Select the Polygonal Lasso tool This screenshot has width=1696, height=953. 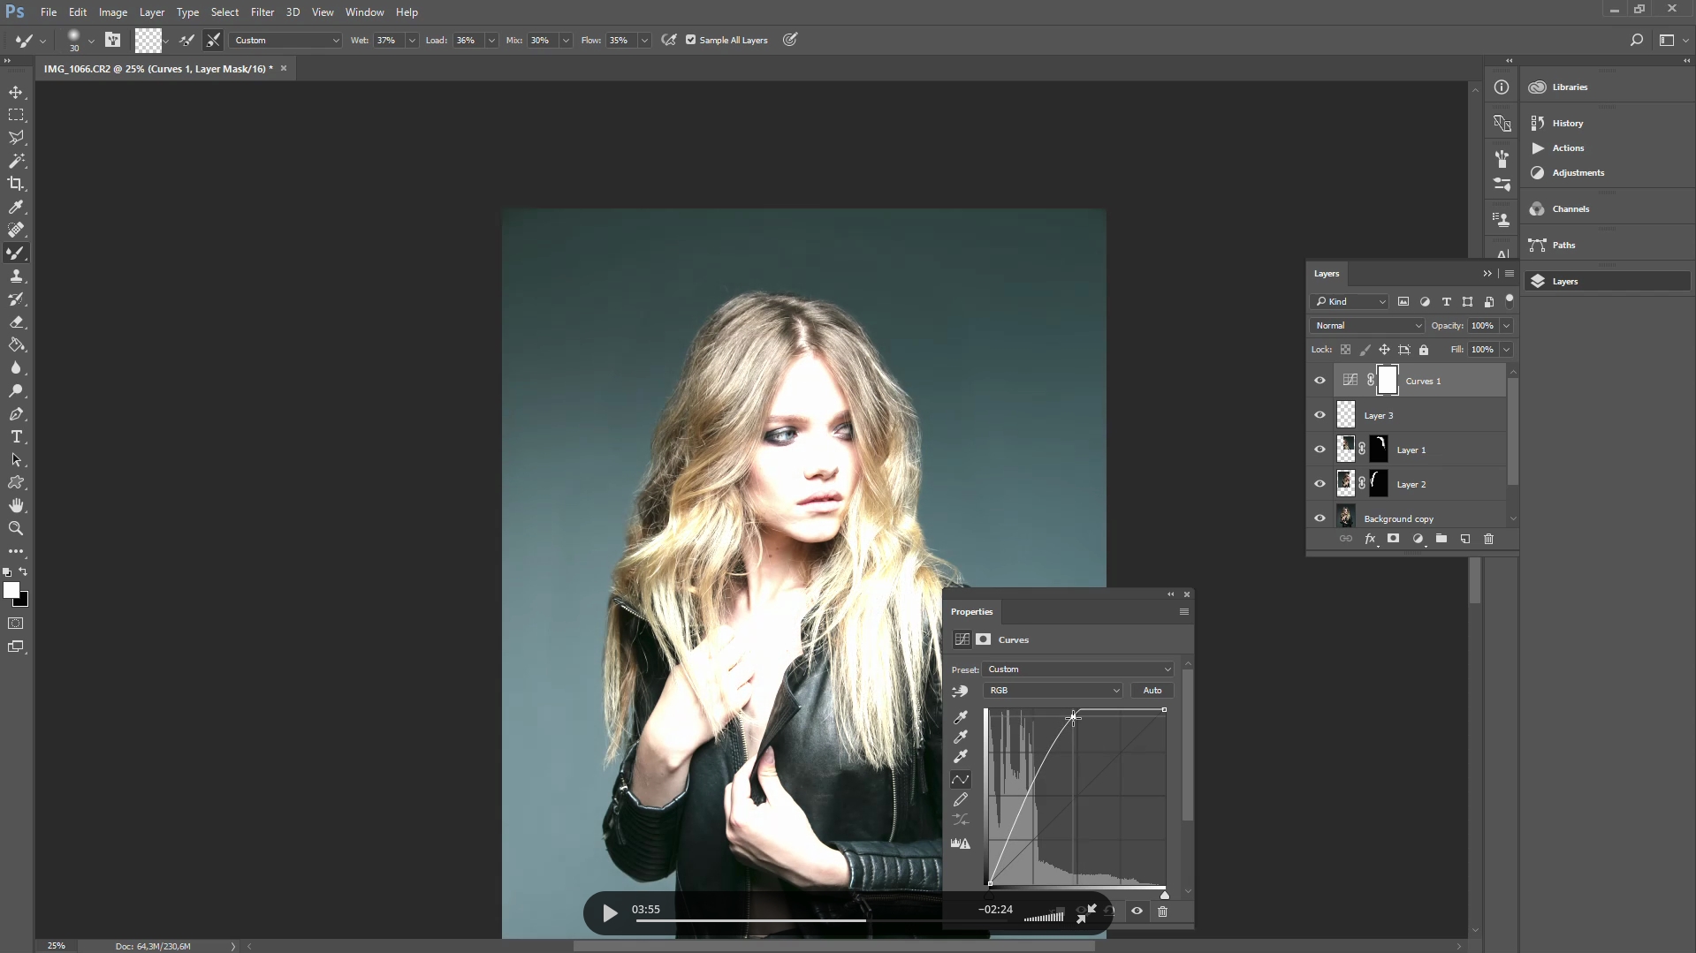coord(16,138)
